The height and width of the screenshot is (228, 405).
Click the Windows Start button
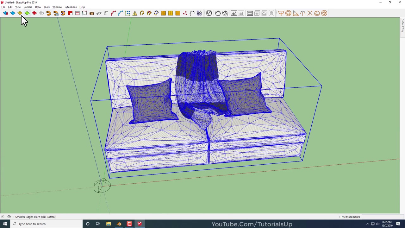pos(5,224)
